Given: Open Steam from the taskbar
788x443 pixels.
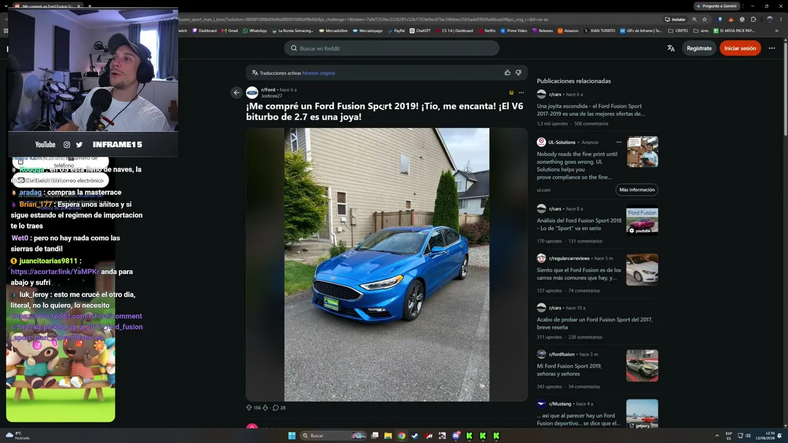Looking at the screenshot, I should 415,436.
